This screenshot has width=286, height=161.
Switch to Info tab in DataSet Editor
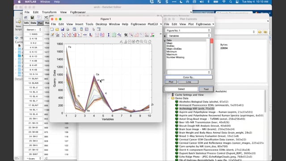(26, 23)
